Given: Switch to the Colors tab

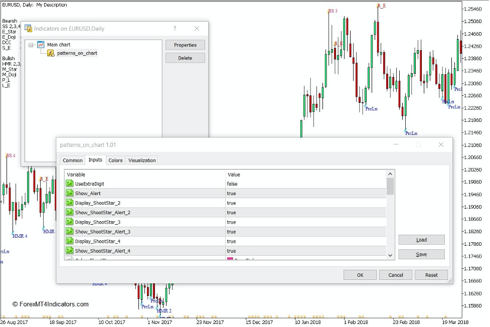Looking at the screenshot, I should click(x=115, y=160).
